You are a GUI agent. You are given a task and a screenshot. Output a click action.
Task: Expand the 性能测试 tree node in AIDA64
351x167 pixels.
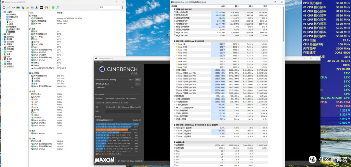click(2, 66)
